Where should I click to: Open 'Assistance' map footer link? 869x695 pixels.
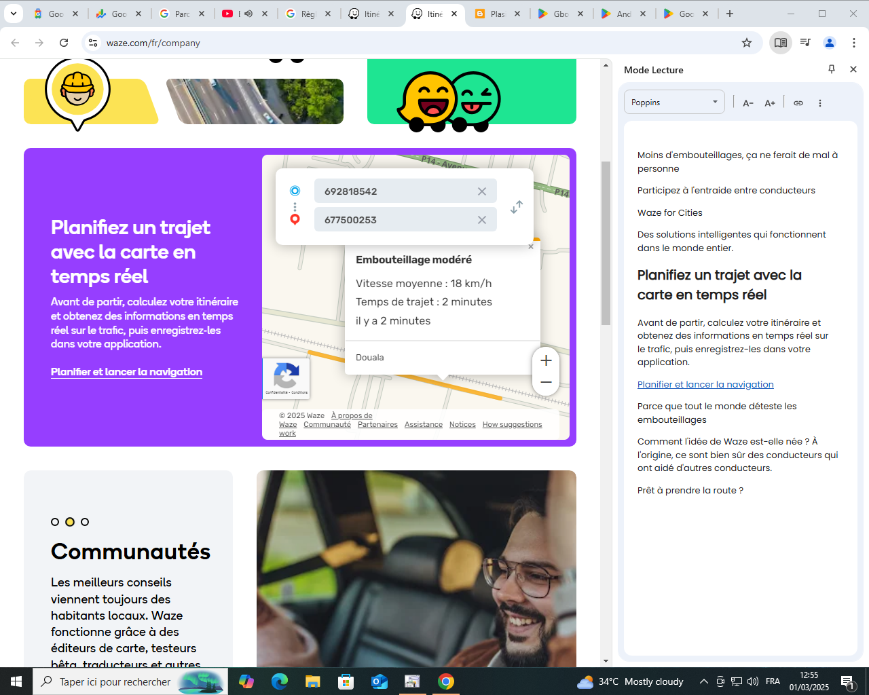pos(424,424)
